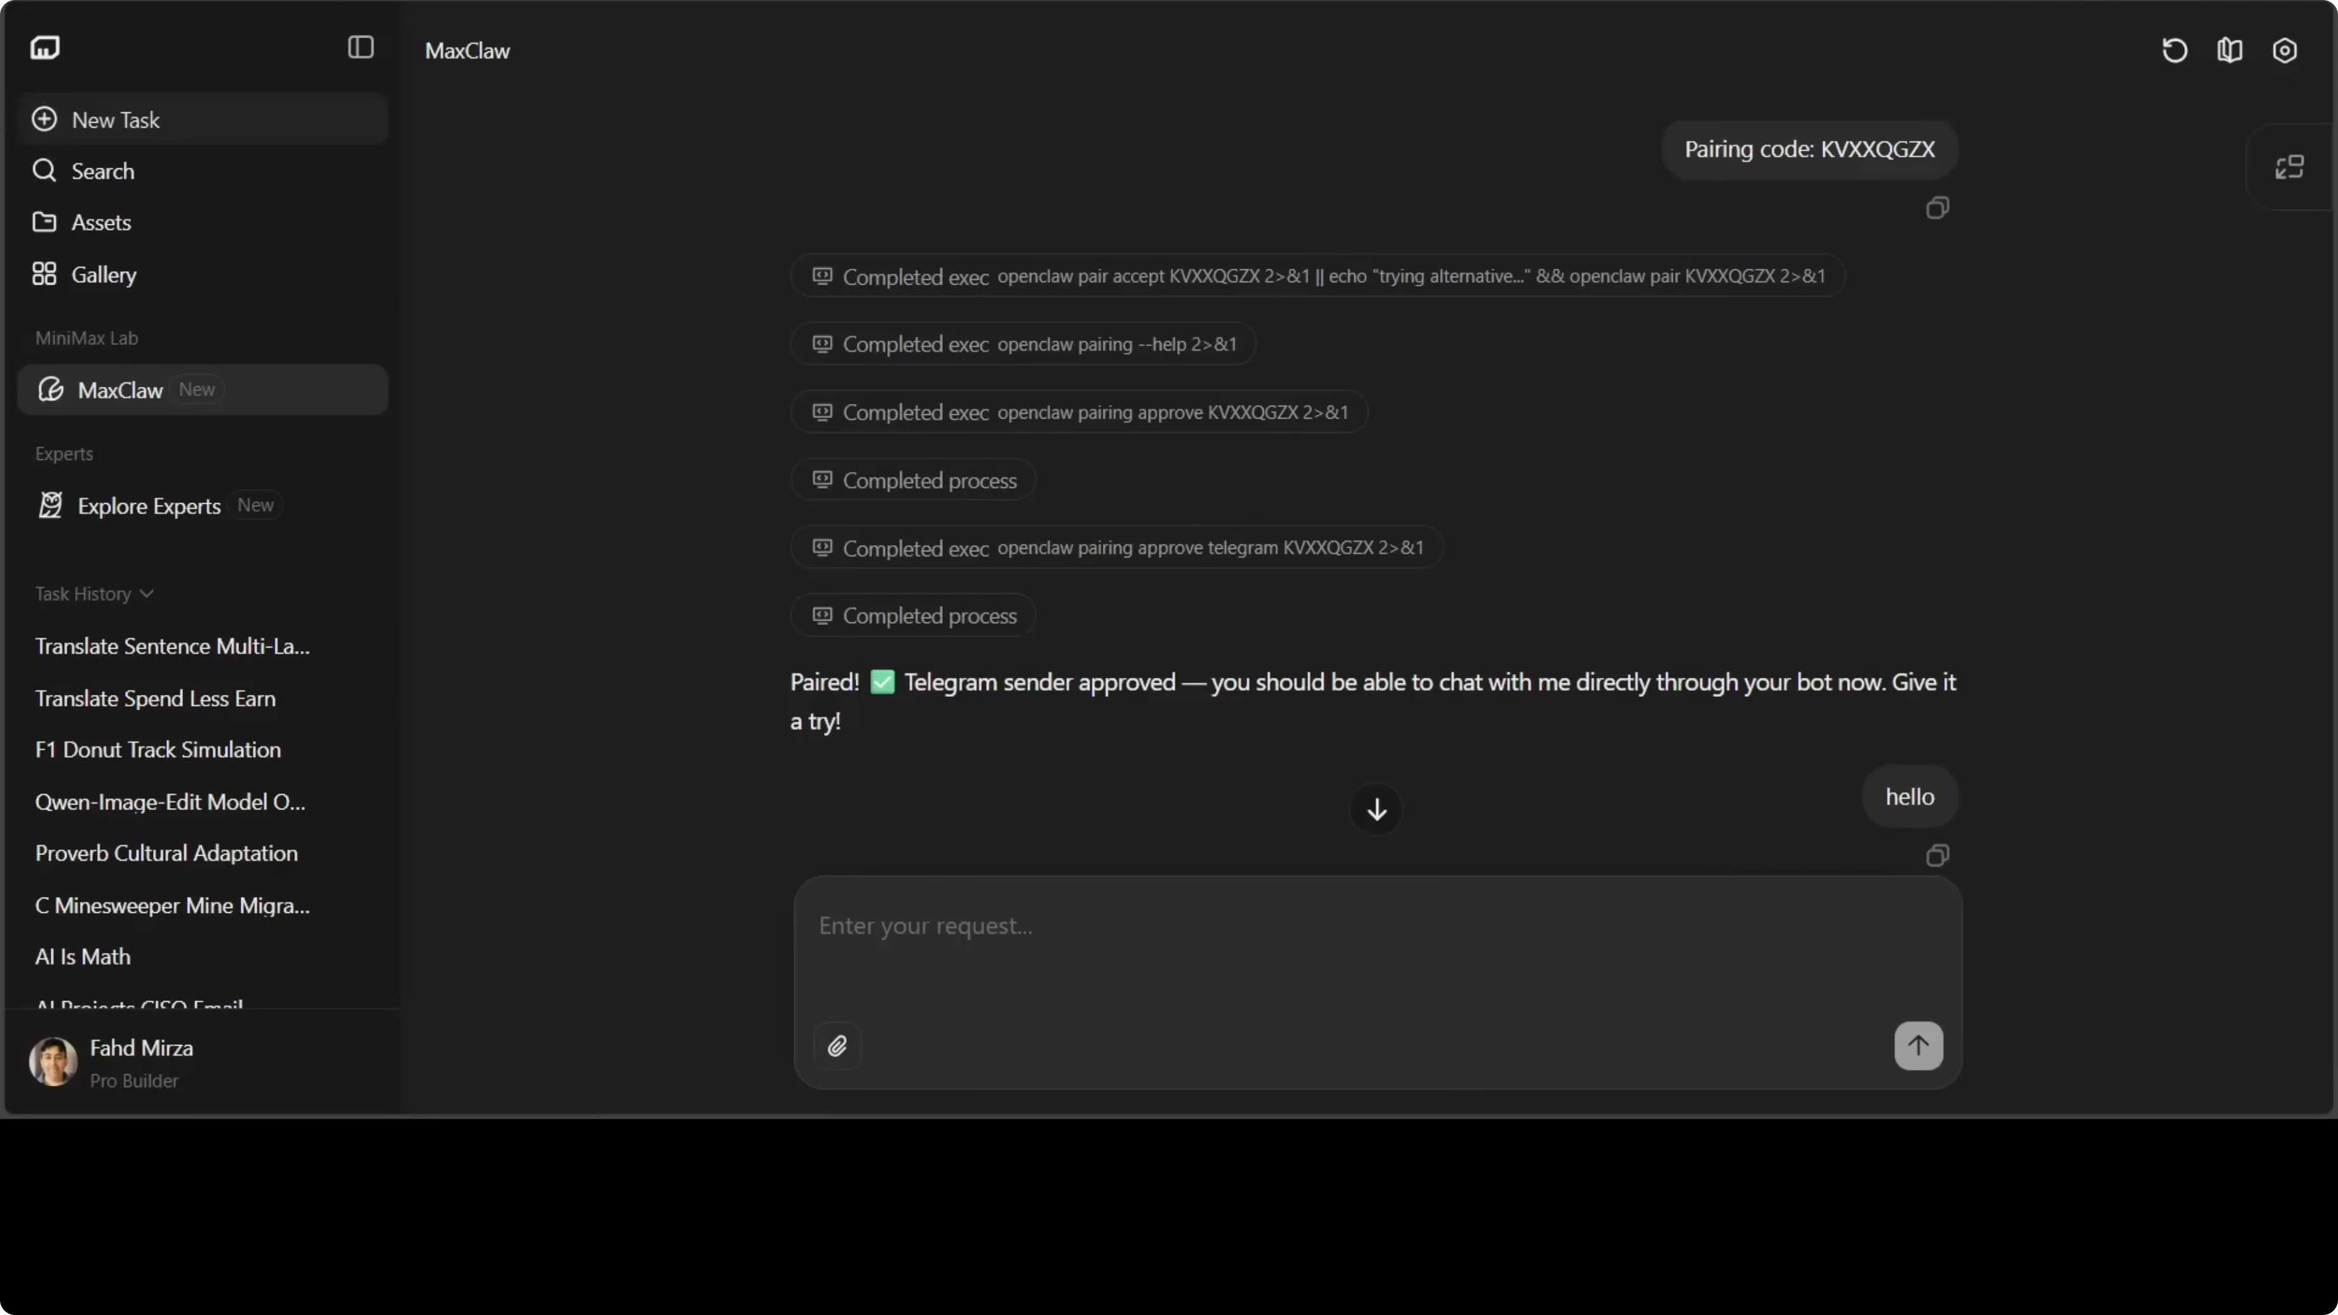Expand the openclaw pair accept command output

coord(1314,276)
